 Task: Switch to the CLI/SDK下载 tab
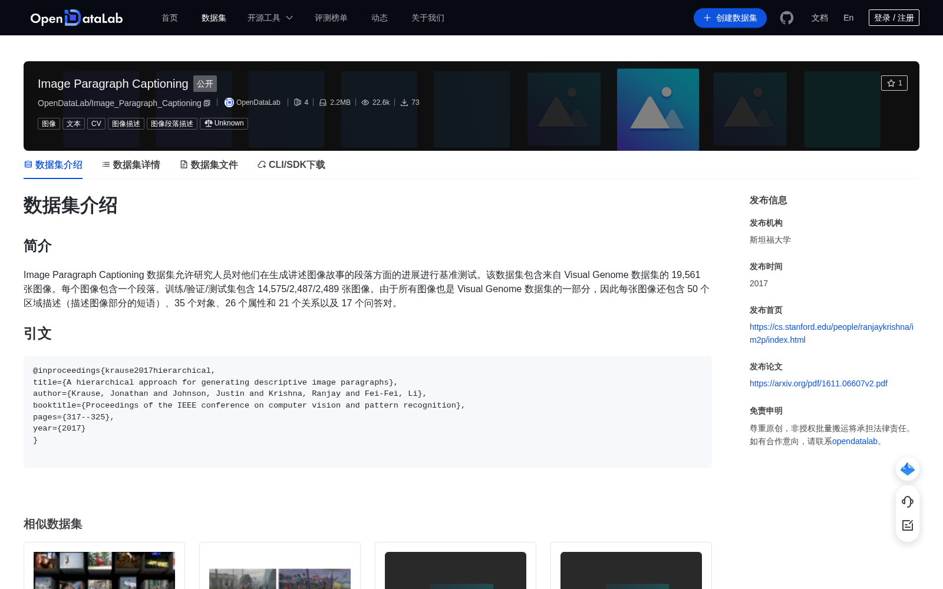tap(291, 165)
